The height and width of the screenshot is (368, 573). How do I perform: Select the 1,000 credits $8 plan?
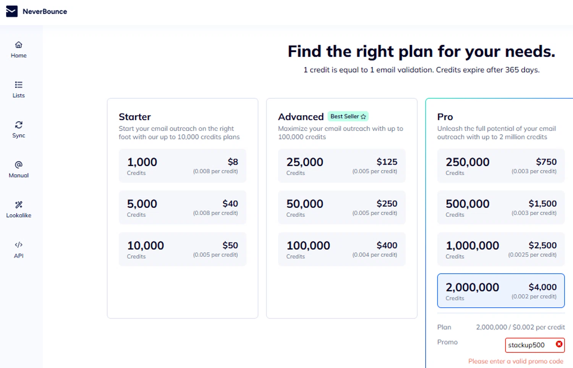point(182,166)
